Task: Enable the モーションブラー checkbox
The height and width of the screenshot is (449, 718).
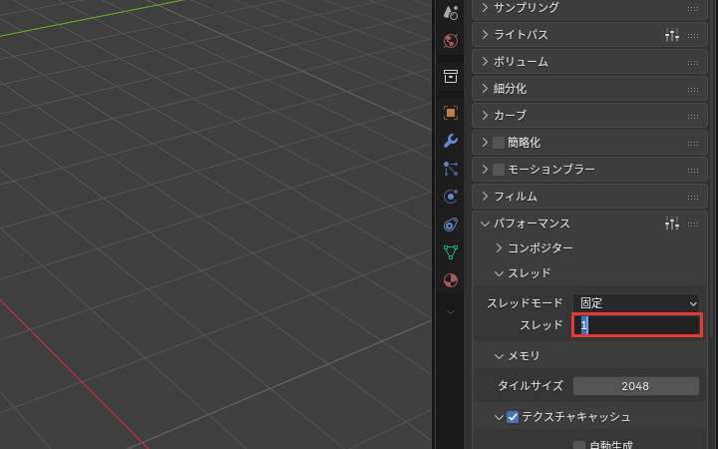Action: (x=499, y=170)
